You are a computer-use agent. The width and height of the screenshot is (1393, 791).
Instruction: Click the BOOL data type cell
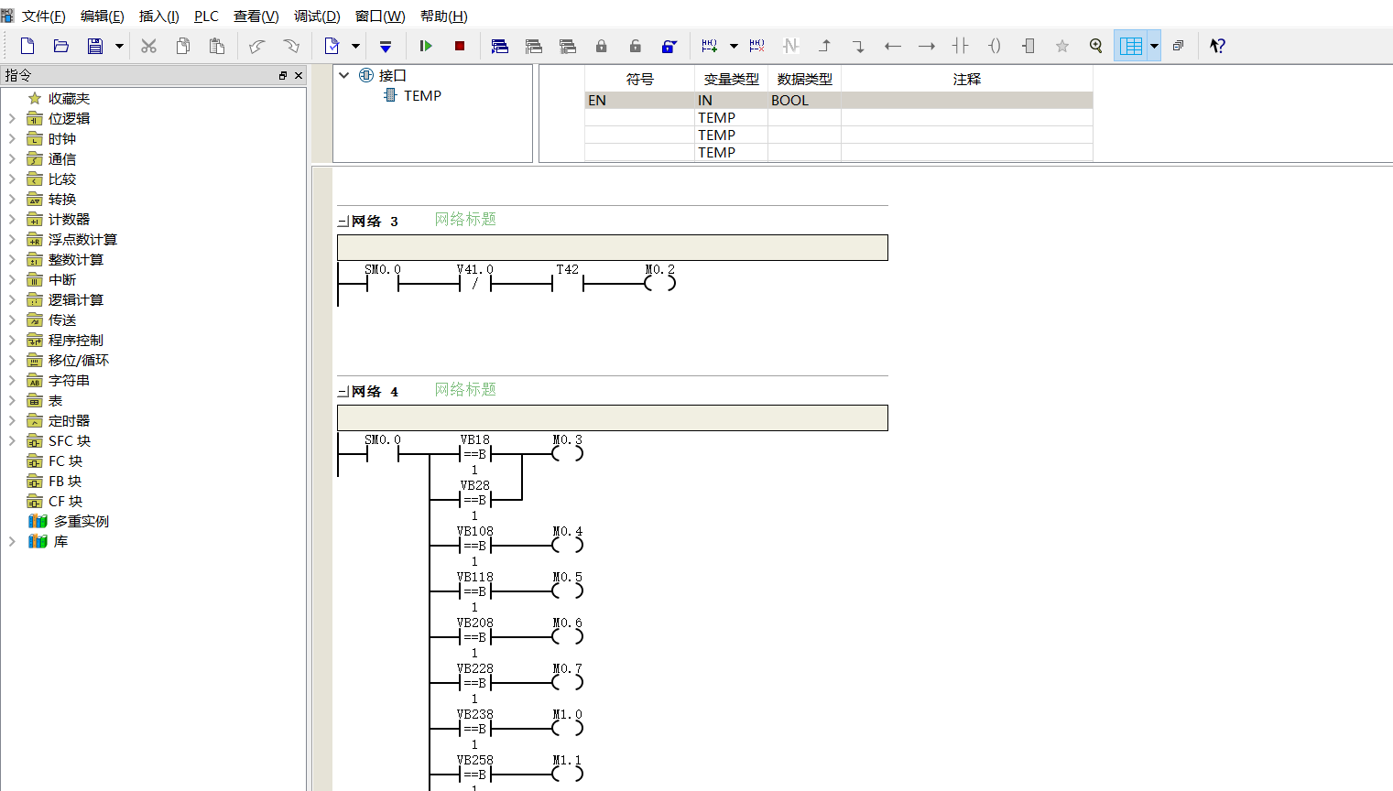pyautogui.click(x=804, y=100)
